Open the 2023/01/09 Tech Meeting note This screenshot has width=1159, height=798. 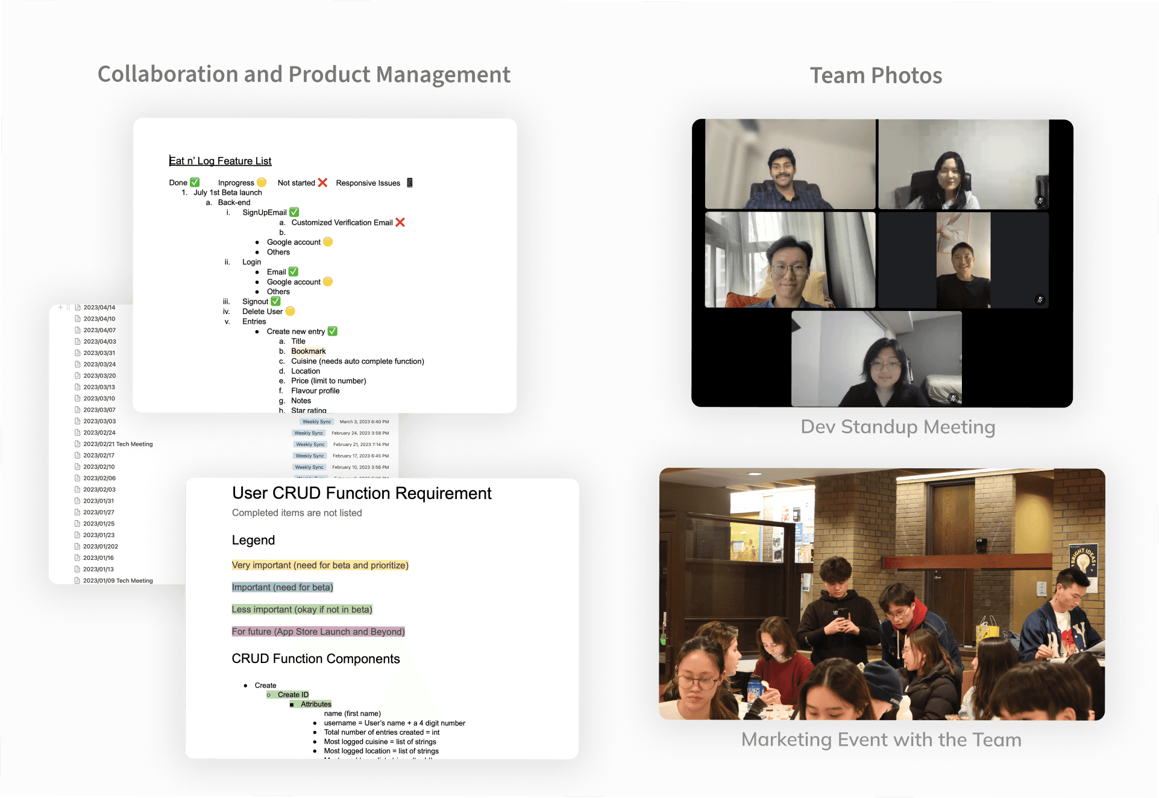[118, 581]
